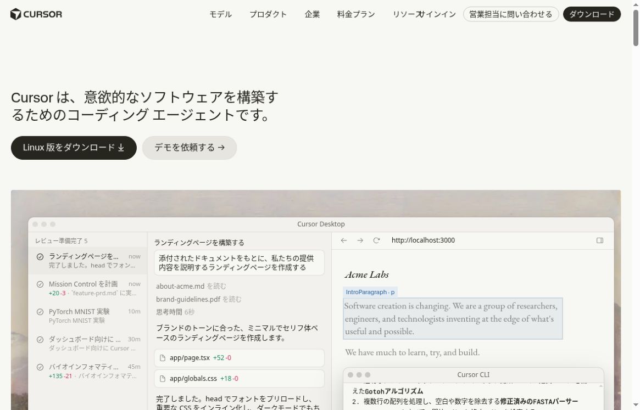The width and height of the screenshot is (640, 410).
Task: Click 営業担当に問い合わせる button
Action: [x=510, y=14]
